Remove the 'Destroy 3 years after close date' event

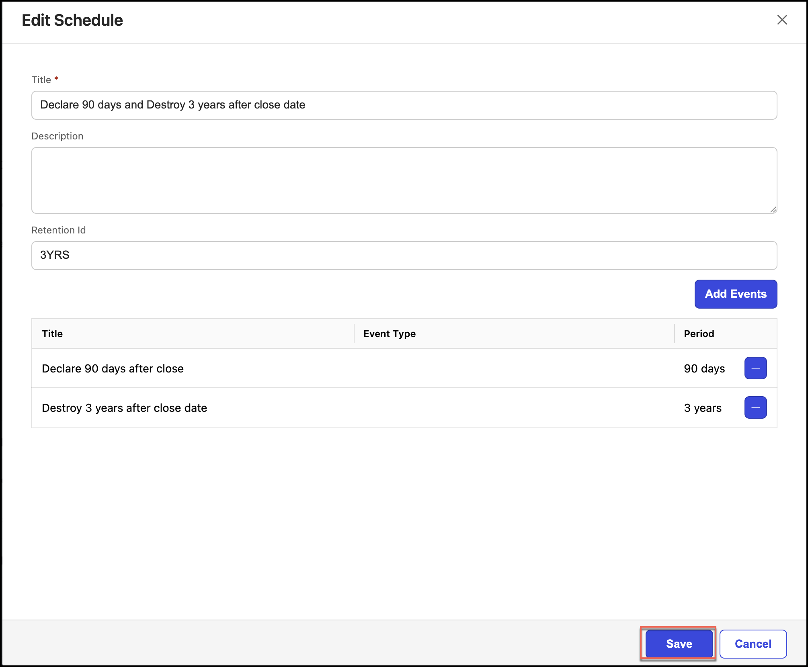(755, 407)
